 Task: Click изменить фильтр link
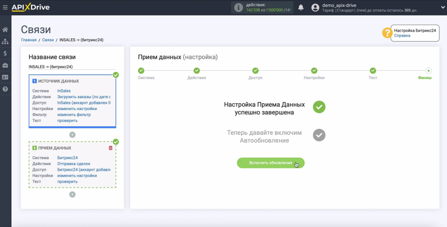tap(74, 114)
